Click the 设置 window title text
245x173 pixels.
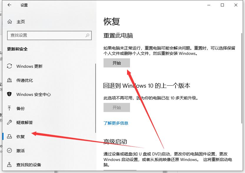point(24,5)
